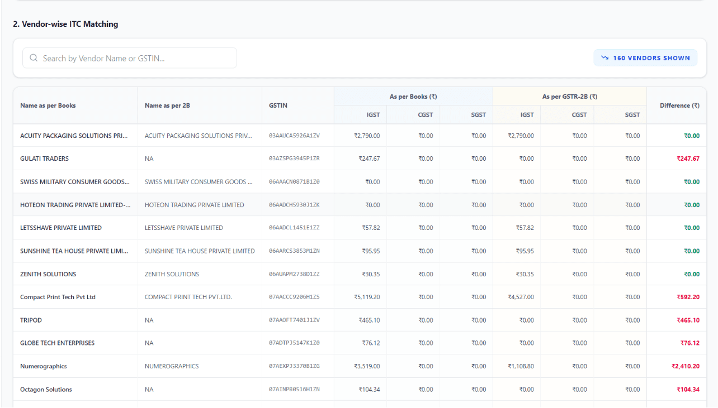Select LETSSHAVE PRIVATE LIMITED books name
Screen dimensions: 718x408
point(61,228)
